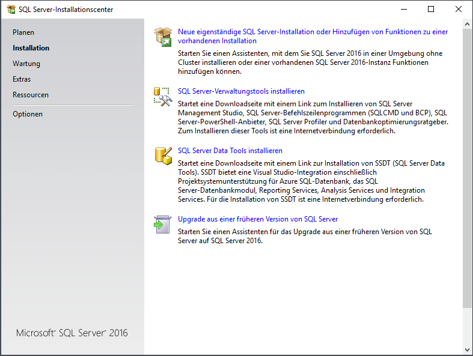Click 'SQL Server Data Tools installieren' link
Screen dimensions: 473x356
pos(230,151)
